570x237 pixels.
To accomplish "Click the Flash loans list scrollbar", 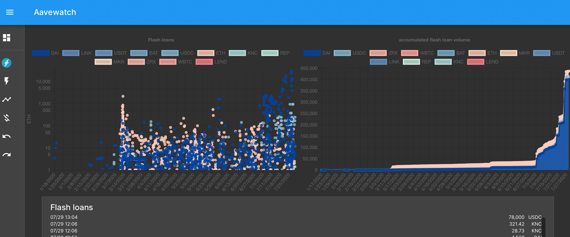I will pos(544,227).
